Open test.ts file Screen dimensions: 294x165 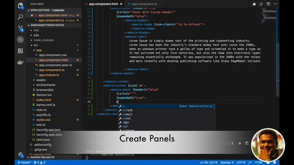tap(41, 125)
